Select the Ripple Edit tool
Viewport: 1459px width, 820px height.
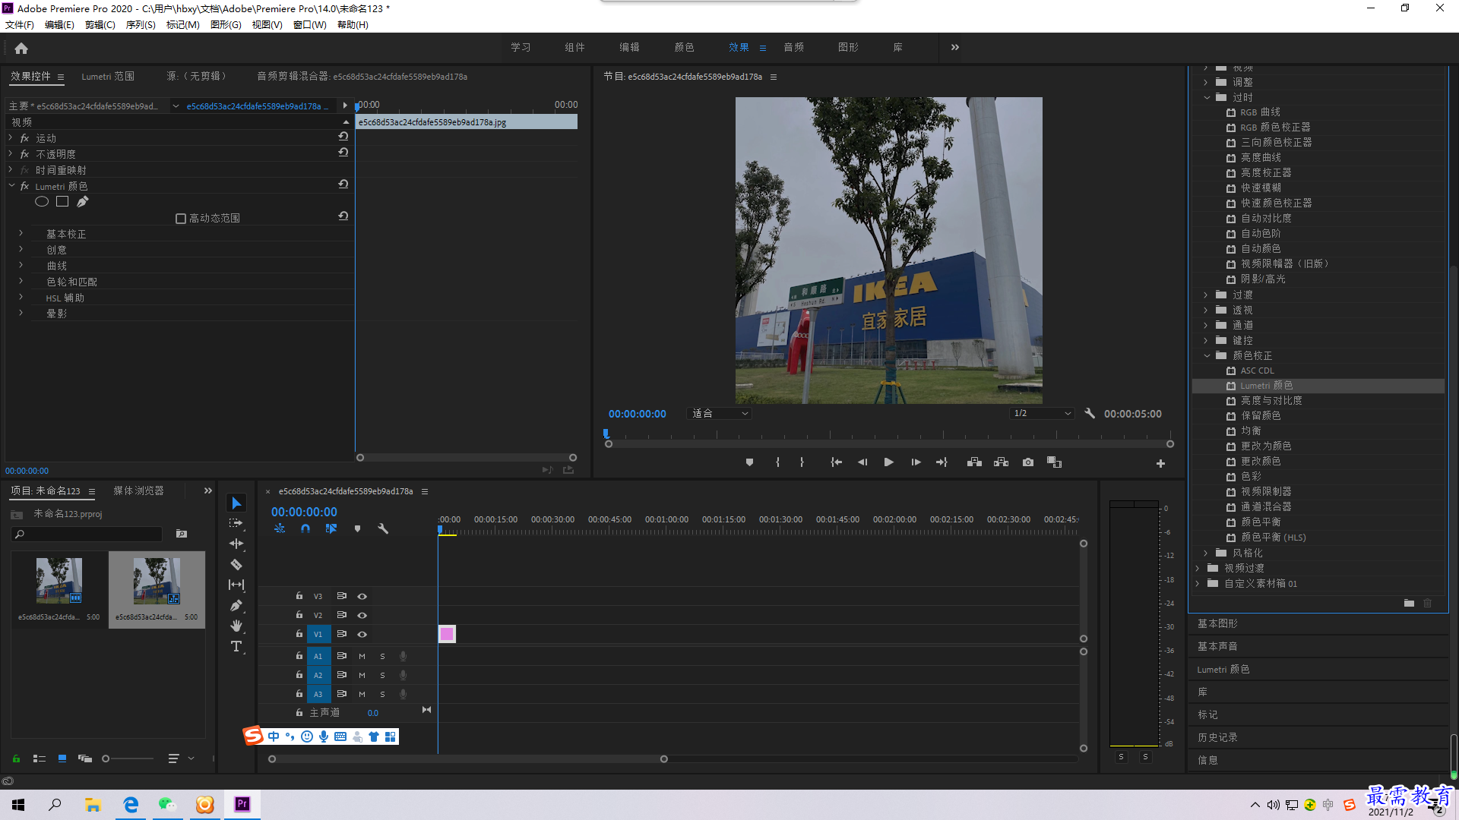click(236, 544)
